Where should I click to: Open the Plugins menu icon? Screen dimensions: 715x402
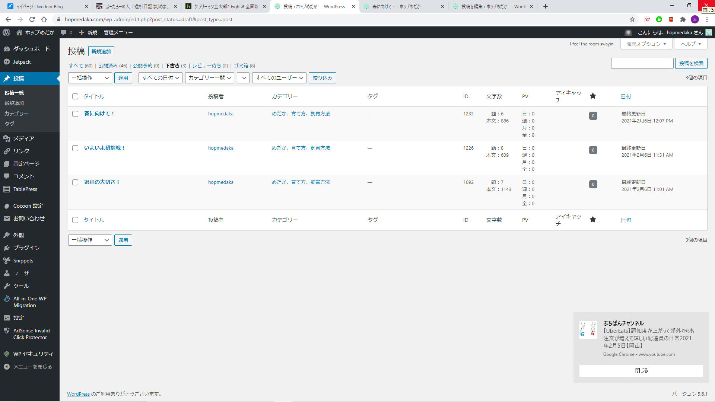(x=7, y=248)
